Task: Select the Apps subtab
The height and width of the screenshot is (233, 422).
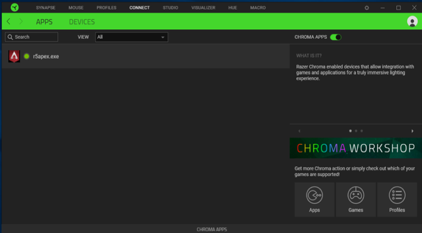Action: coord(44,22)
